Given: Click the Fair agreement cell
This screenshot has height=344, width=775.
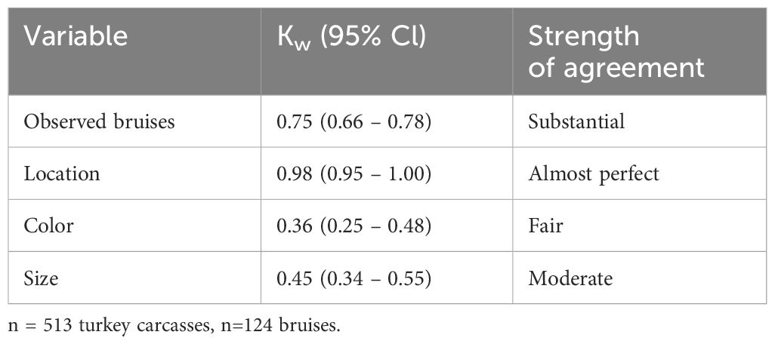Looking at the screenshot, I should click(545, 226).
